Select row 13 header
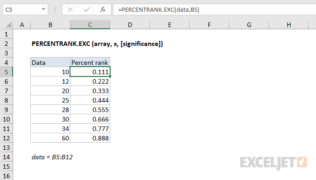This screenshot has width=316, height=180. click(x=6, y=148)
